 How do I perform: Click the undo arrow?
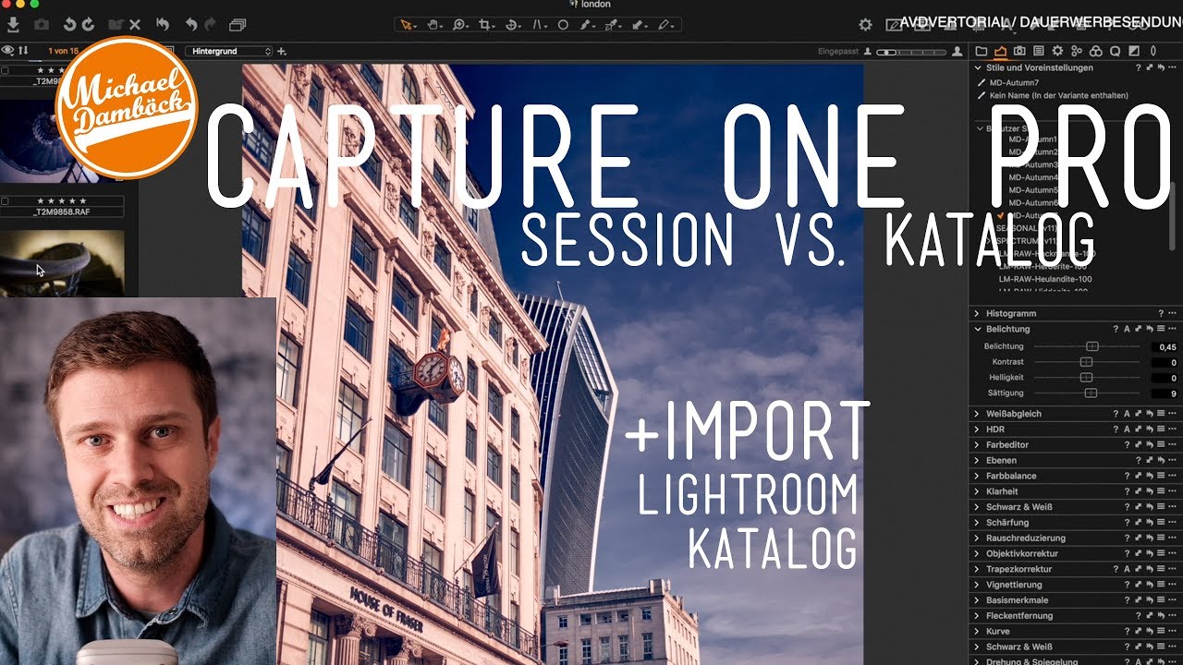tap(191, 25)
